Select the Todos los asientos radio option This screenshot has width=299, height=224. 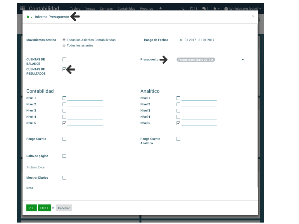tap(64, 46)
